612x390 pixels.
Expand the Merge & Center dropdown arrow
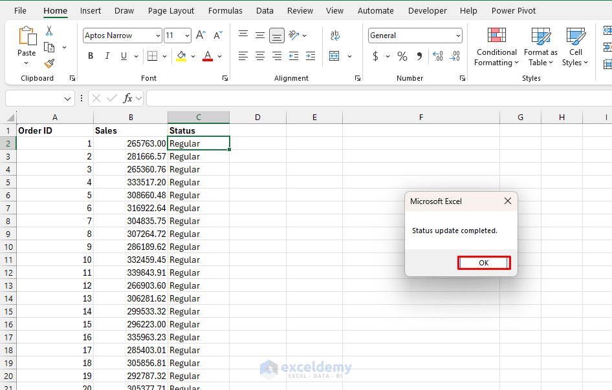[350, 56]
